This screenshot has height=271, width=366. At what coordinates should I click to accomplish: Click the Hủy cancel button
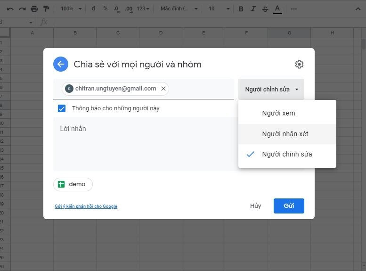pyautogui.click(x=256, y=206)
